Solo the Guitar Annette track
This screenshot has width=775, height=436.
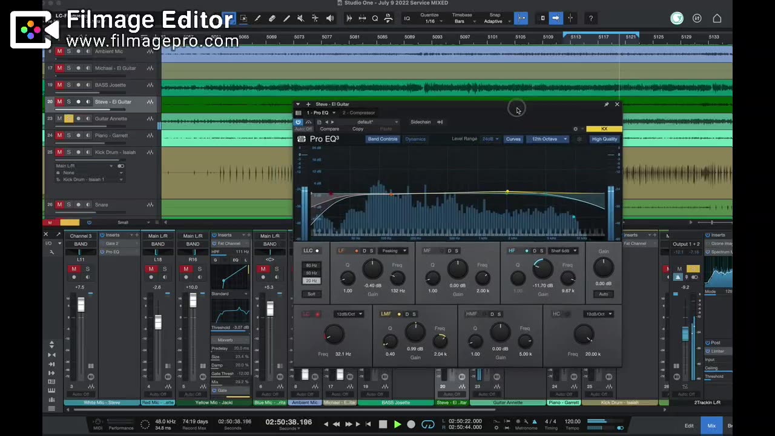pos(68,119)
